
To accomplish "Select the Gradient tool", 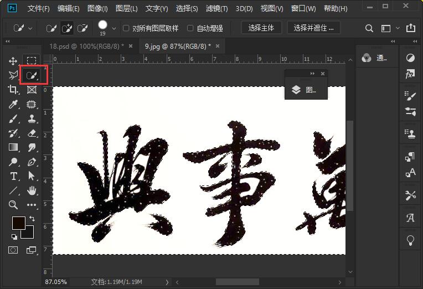I will [x=13, y=147].
